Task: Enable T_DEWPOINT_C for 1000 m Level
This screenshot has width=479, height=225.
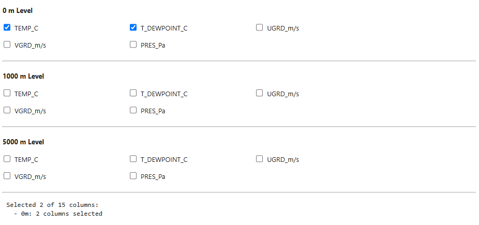Action: pos(133,94)
